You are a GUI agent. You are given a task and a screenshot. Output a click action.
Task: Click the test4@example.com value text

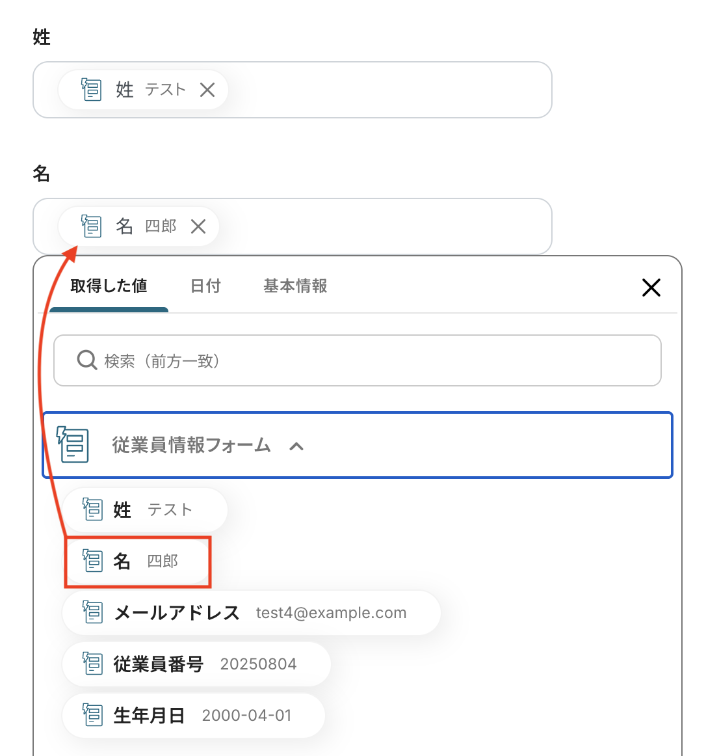coord(331,613)
